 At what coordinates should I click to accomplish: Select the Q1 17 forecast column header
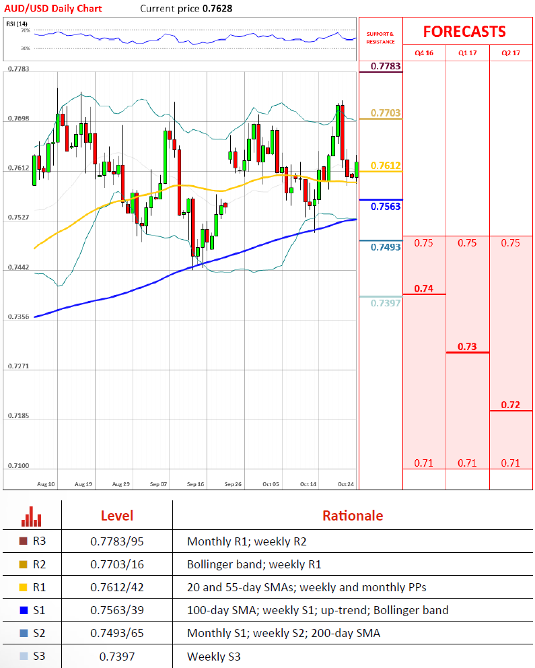(467, 53)
